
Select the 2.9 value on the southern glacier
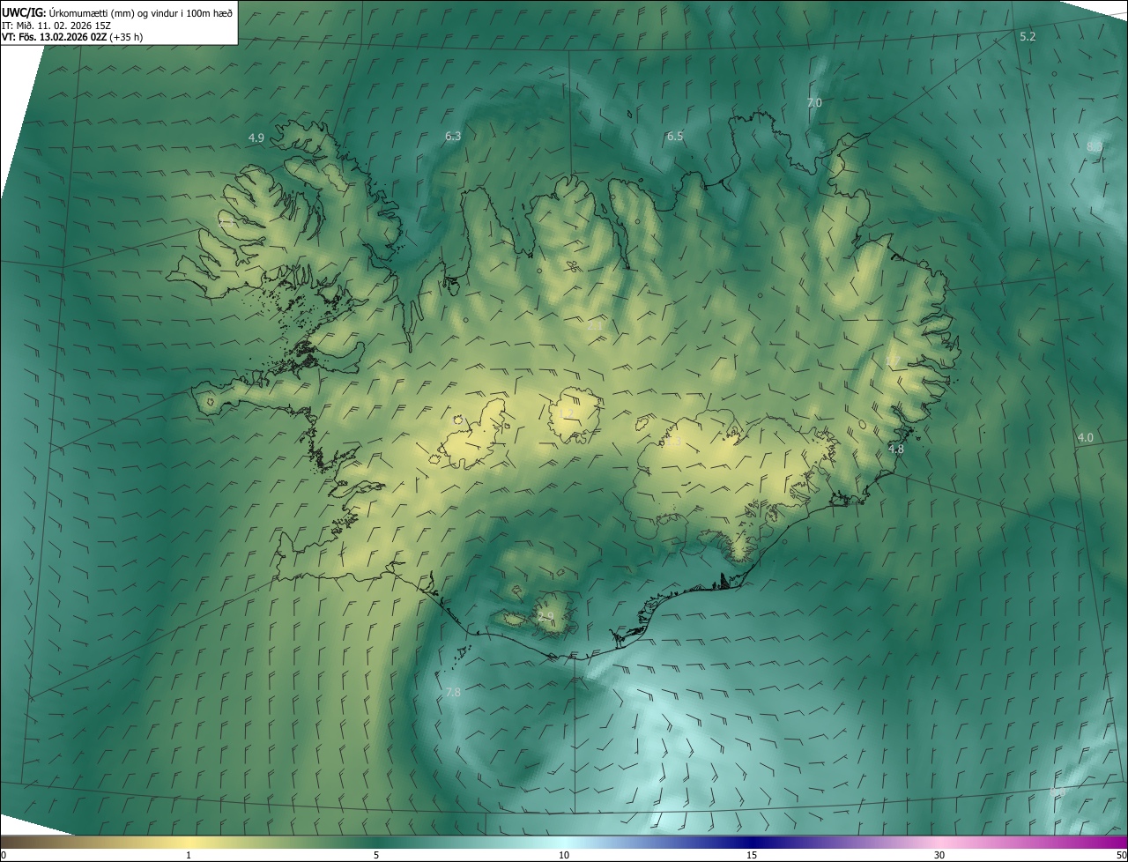545,616
